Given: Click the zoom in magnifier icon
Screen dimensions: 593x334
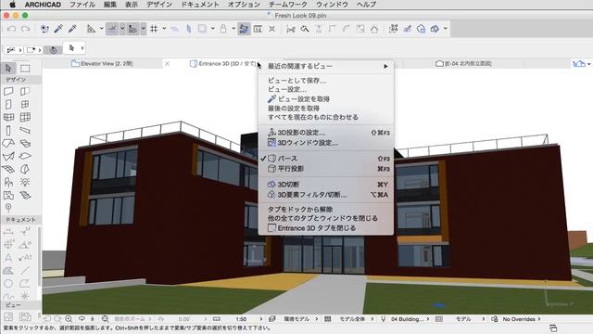Looking at the screenshot, I should click(x=69, y=319).
